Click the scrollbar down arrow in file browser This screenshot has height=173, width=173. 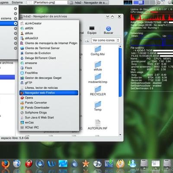click(120, 135)
